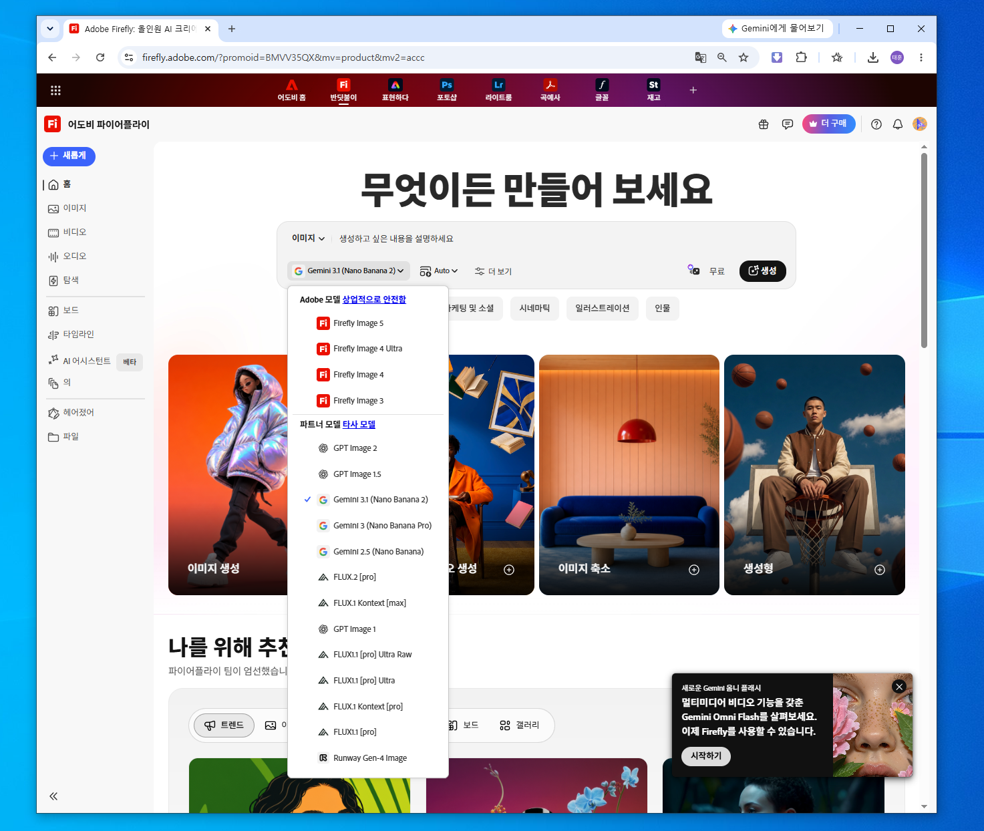Select the 일러스트레이션 style chip

603,309
